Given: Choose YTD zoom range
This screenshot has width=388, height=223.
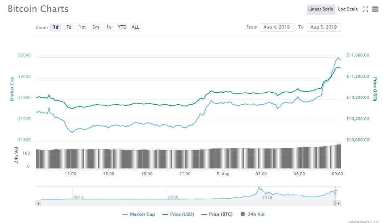Looking at the screenshot, I should tap(122, 27).
